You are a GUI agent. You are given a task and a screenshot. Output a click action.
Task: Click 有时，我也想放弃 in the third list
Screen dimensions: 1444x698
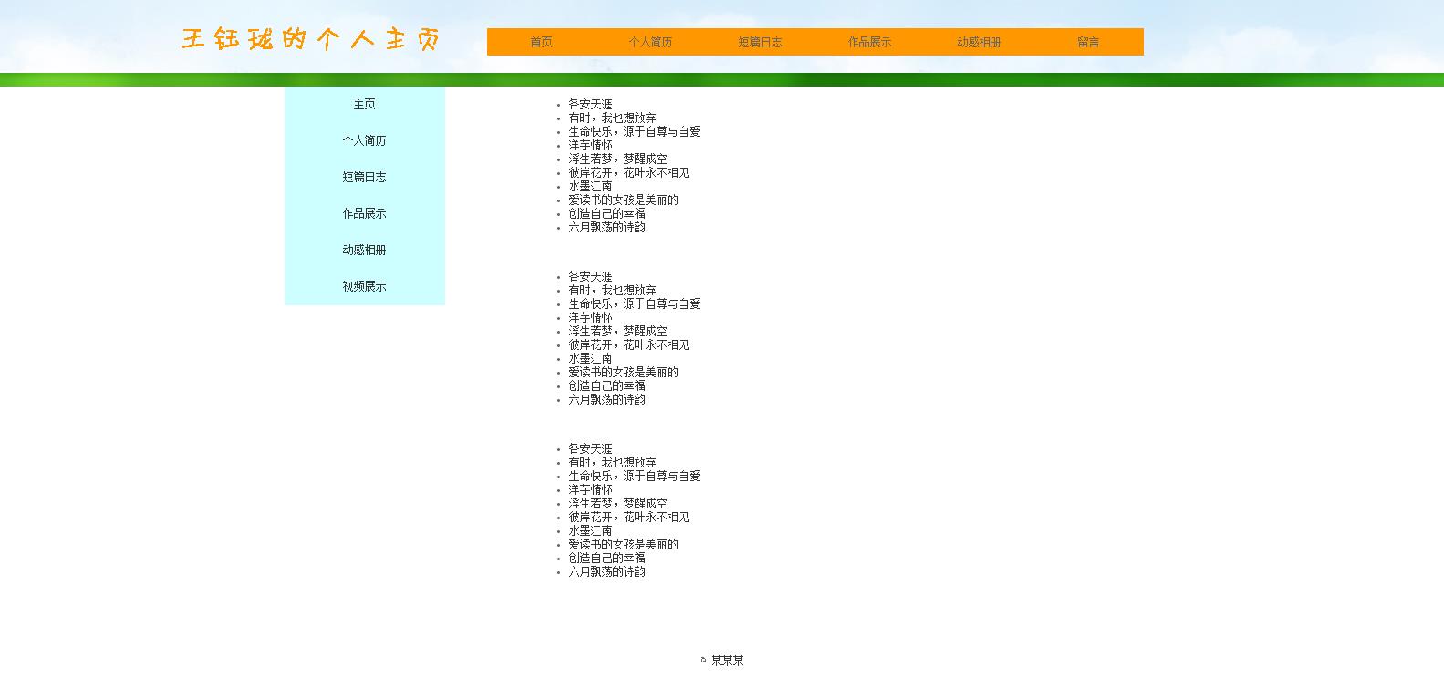(x=612, y=463)
